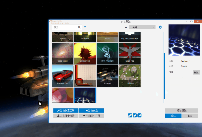Open the wallpaper filter funnel
Screen dimensions: 202x137
[85, 27]
